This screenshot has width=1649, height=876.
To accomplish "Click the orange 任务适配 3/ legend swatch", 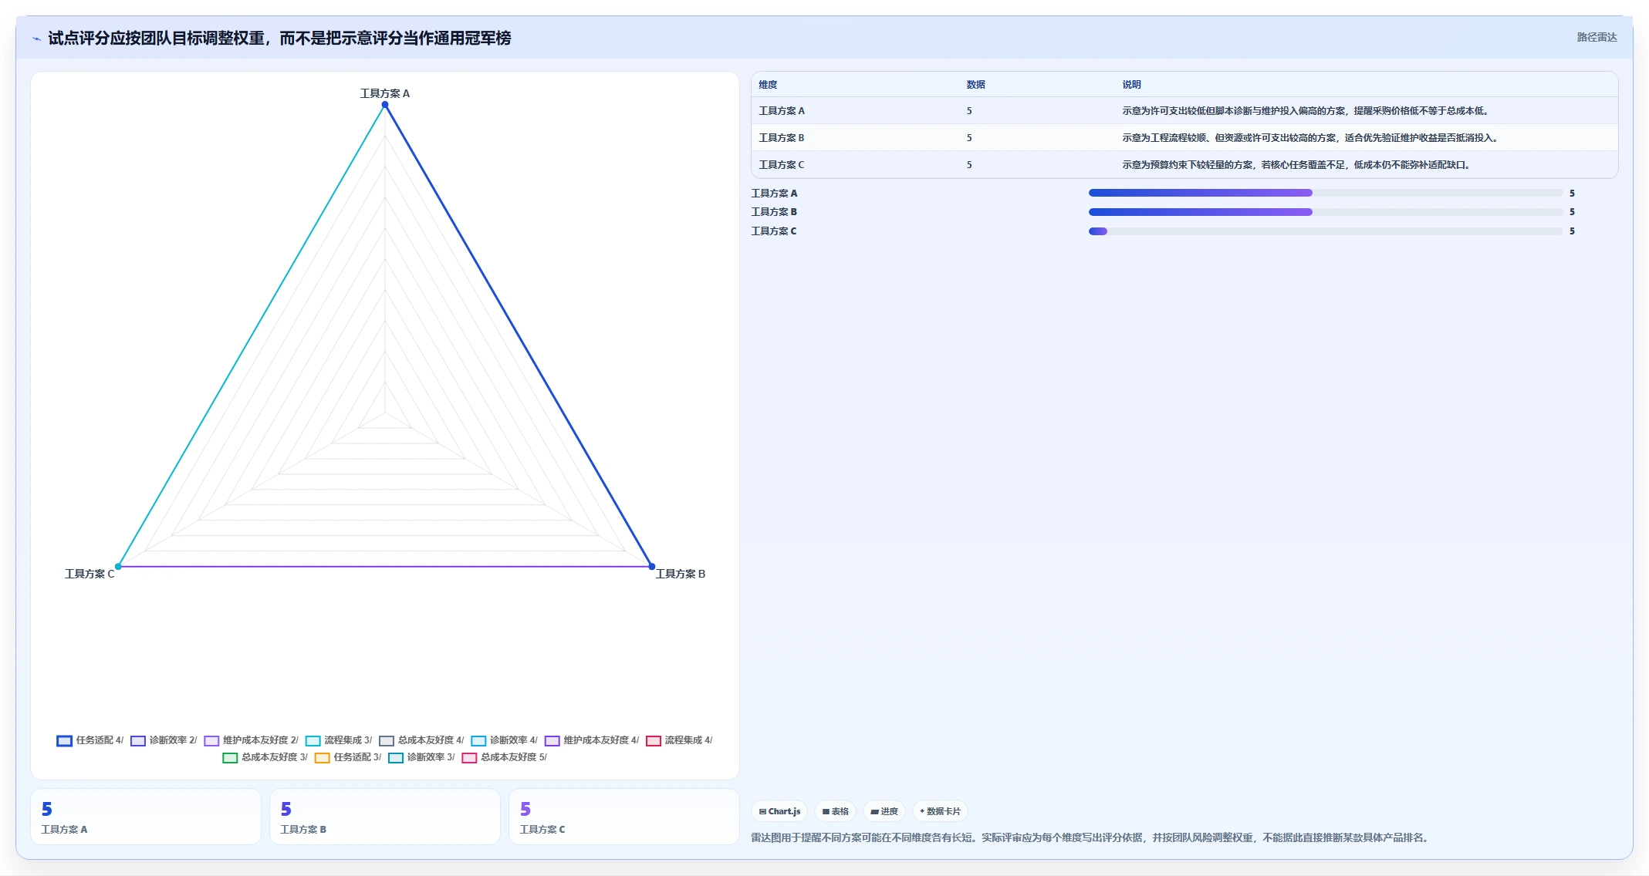I will [x=322, y=758].
